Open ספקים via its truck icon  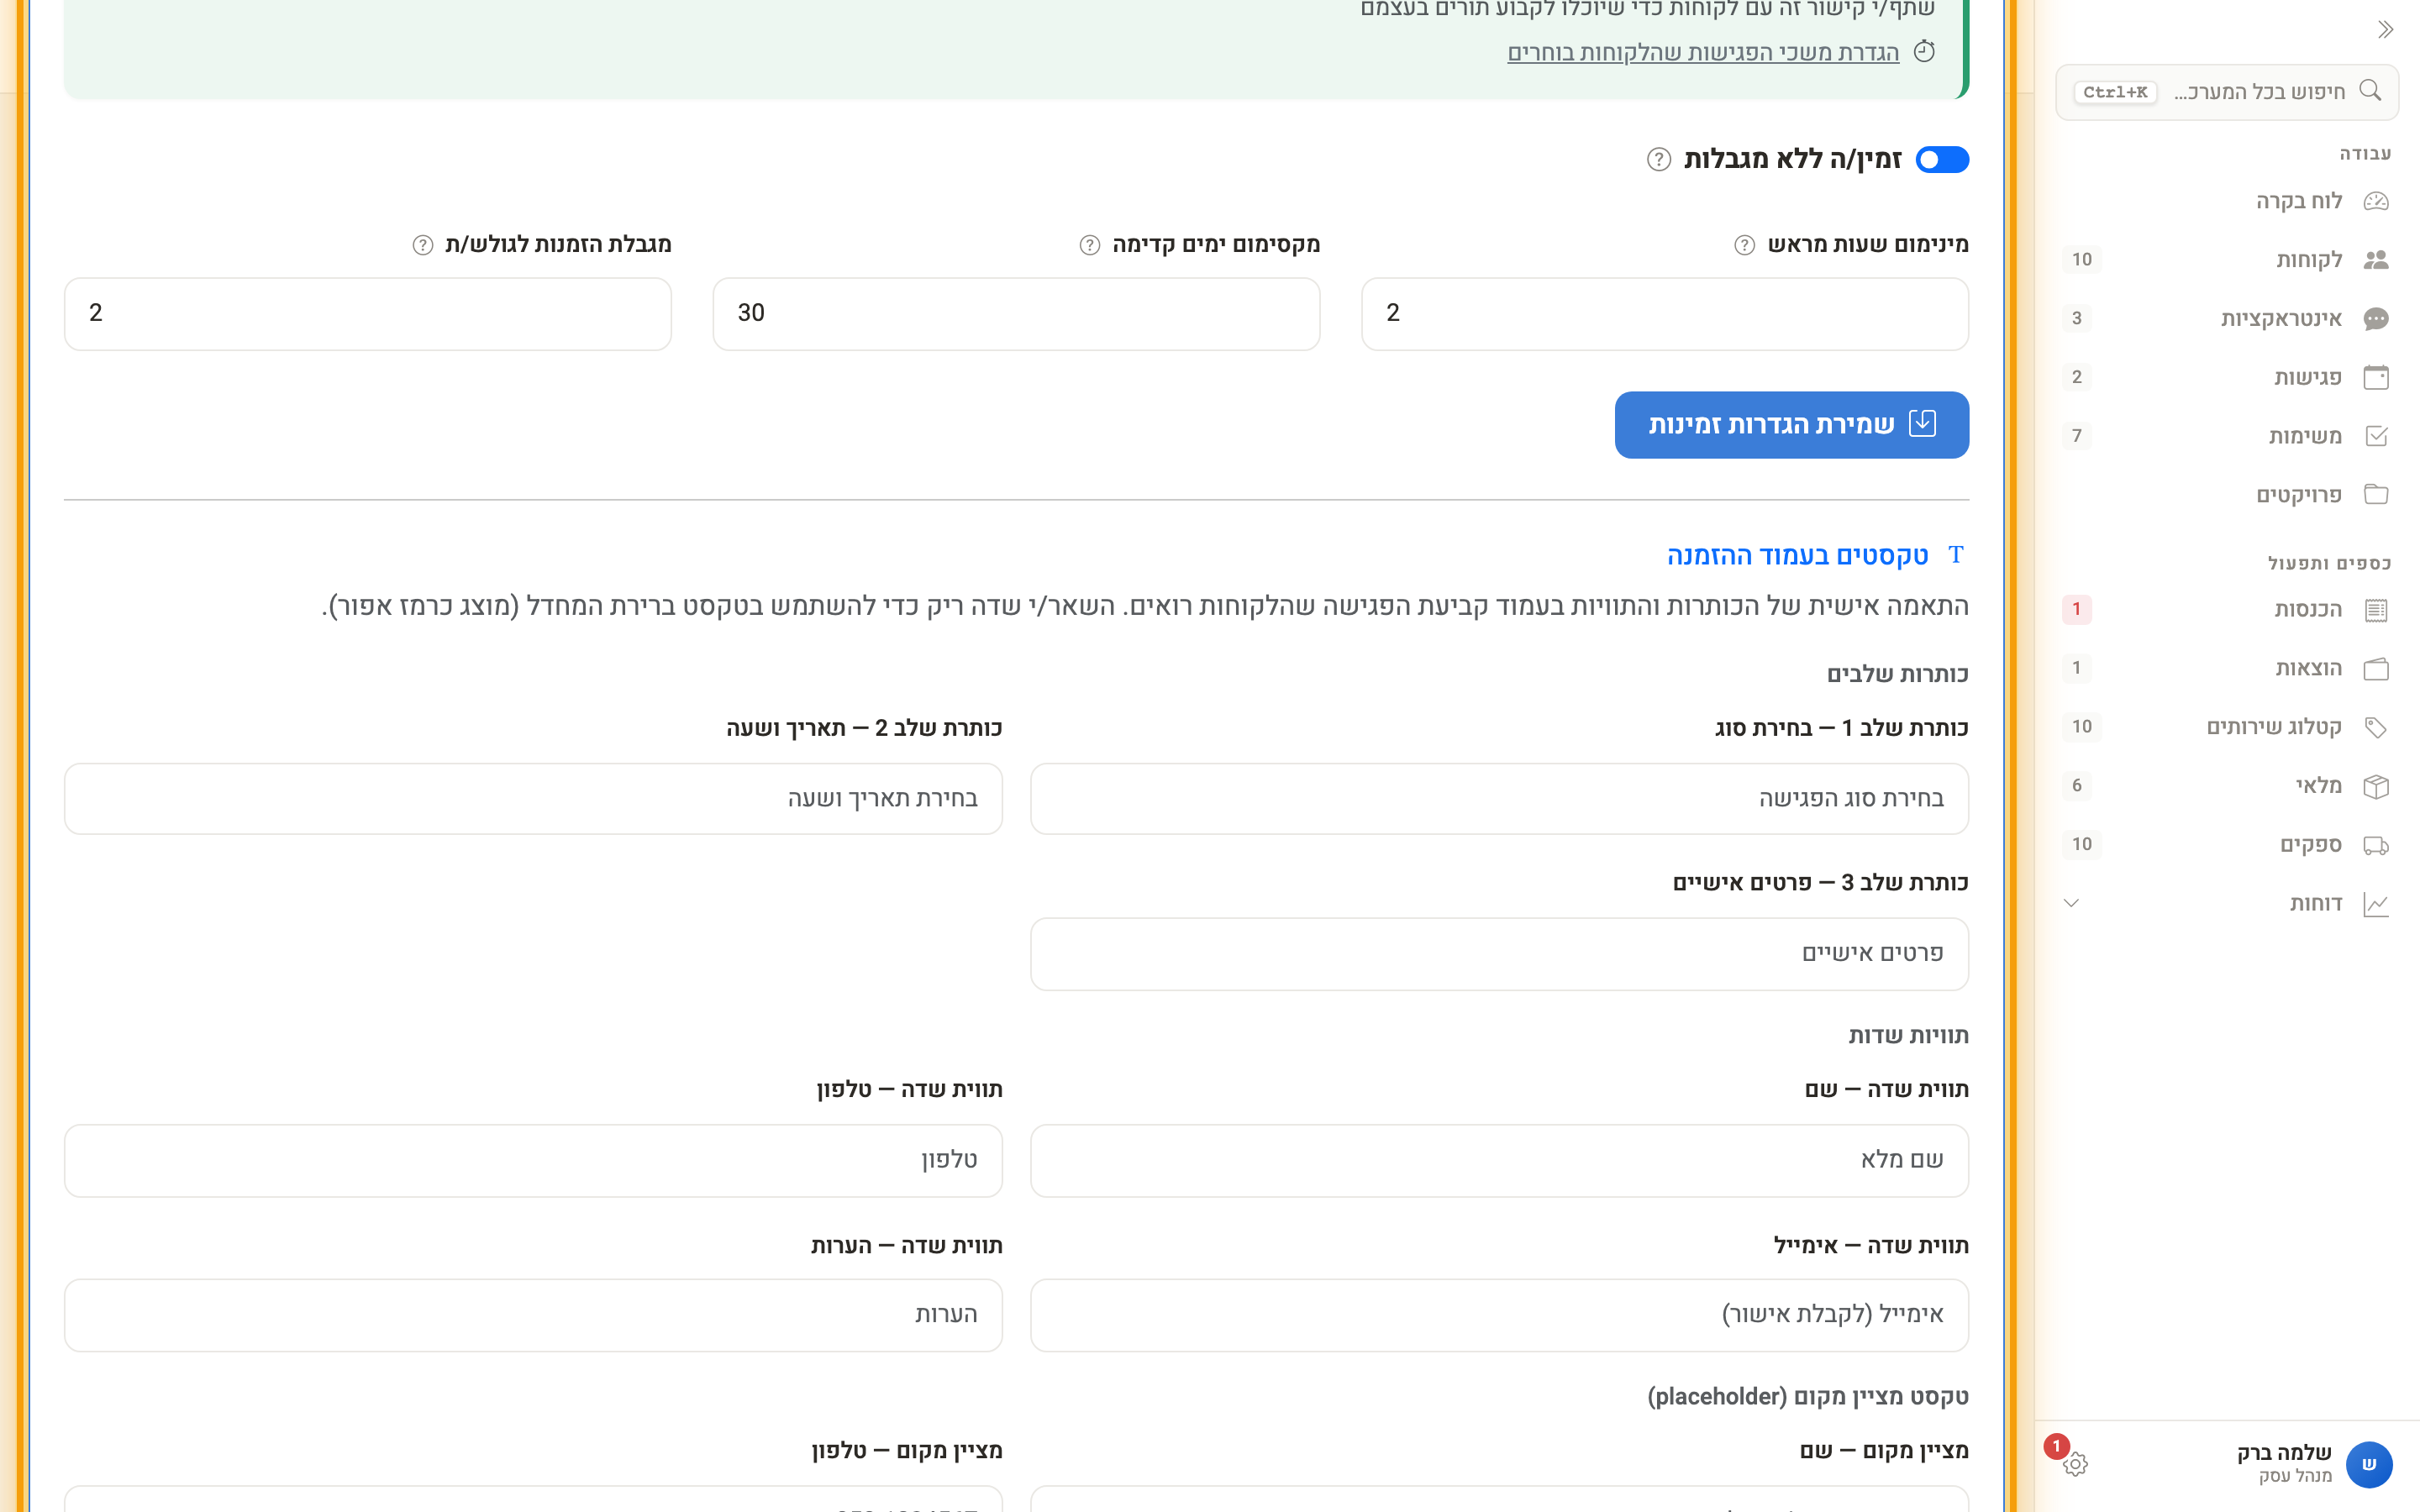tap(2376, 845)
